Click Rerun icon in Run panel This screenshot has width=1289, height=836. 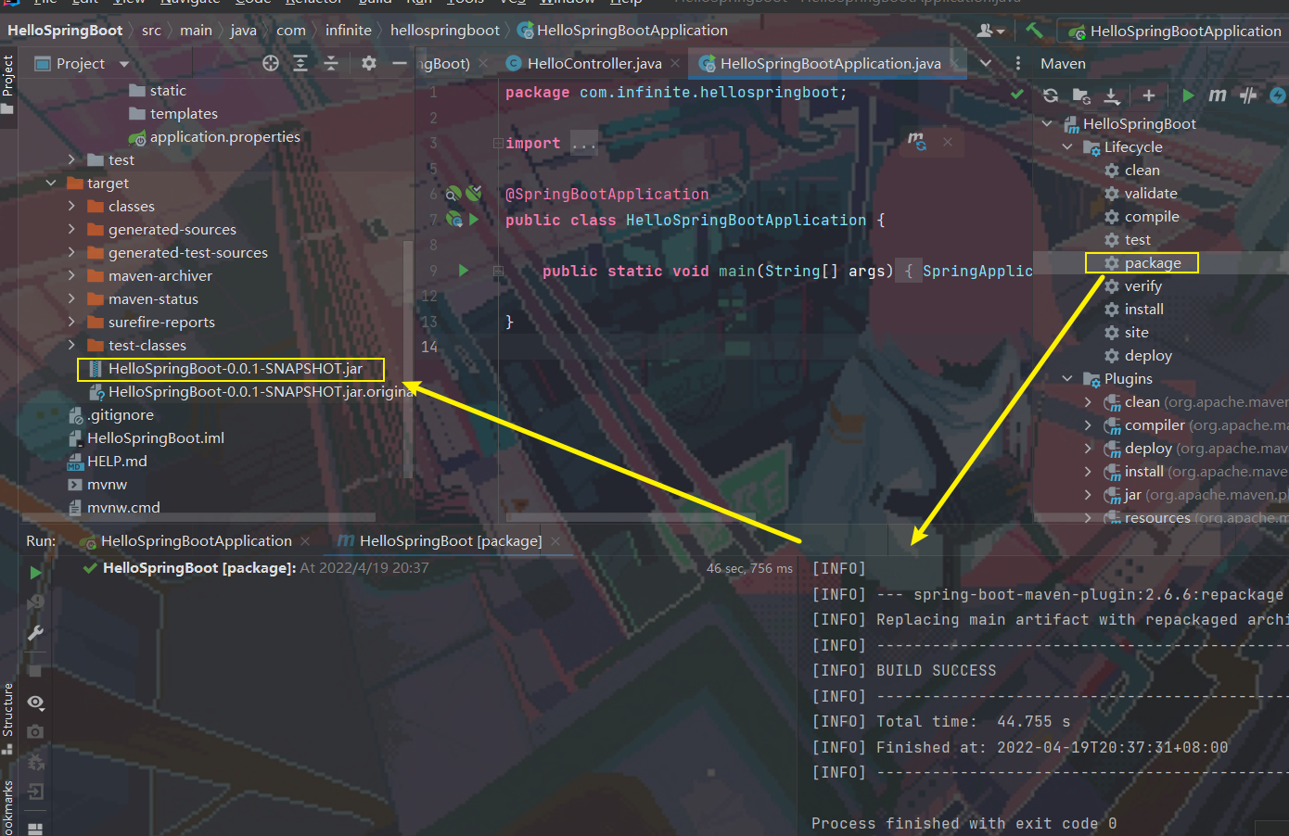[x=35, y=573]
